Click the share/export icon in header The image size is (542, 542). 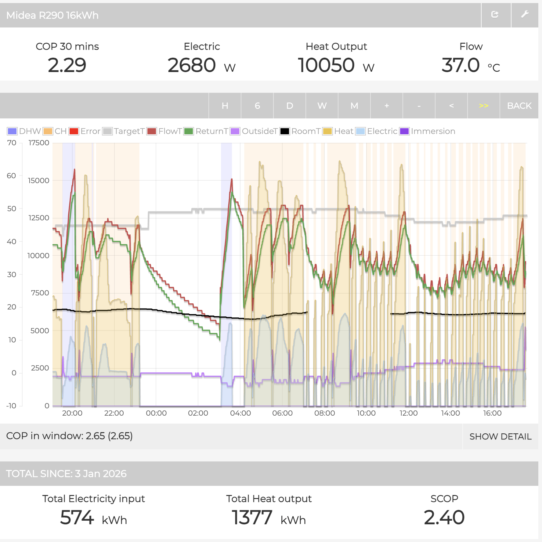(x=496, y=15)
